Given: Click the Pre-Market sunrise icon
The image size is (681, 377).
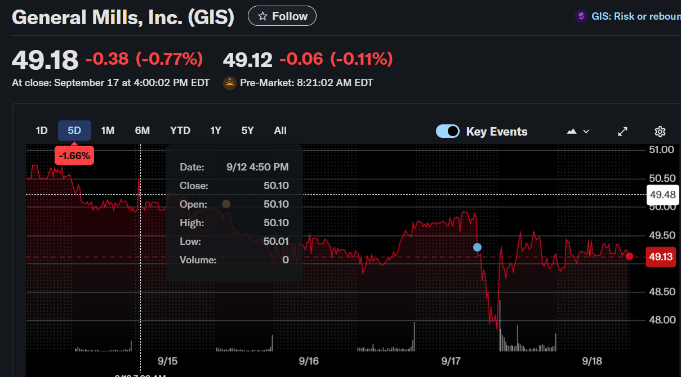Looking at the screenshot, I should click(230, 83).
